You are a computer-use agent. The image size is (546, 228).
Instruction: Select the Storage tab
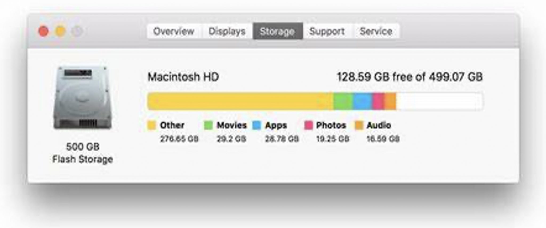(x=277, y=31)
